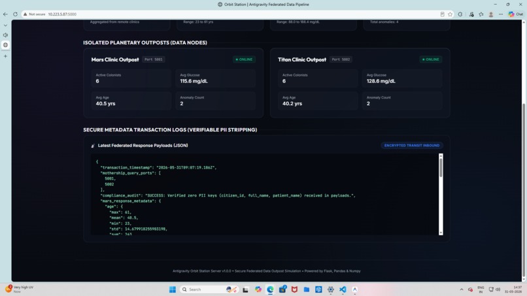Click the ISOLATED PLANETARY OUTPOSTS heading

coord(145,42)
